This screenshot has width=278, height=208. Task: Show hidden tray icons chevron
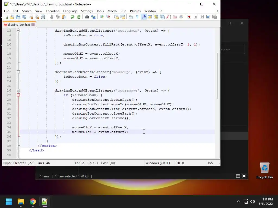point(238,201)
